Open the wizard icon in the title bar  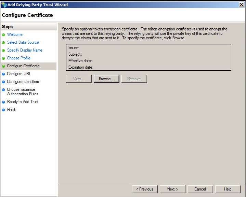coord(4,5)
